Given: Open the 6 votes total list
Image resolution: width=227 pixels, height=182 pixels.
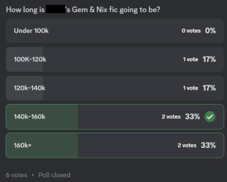Looking at the screenshot, I should [x=17, y=175].
